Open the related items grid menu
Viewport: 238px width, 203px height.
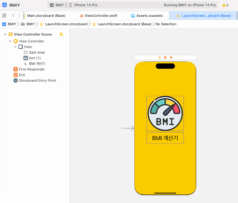pos(4,15)
